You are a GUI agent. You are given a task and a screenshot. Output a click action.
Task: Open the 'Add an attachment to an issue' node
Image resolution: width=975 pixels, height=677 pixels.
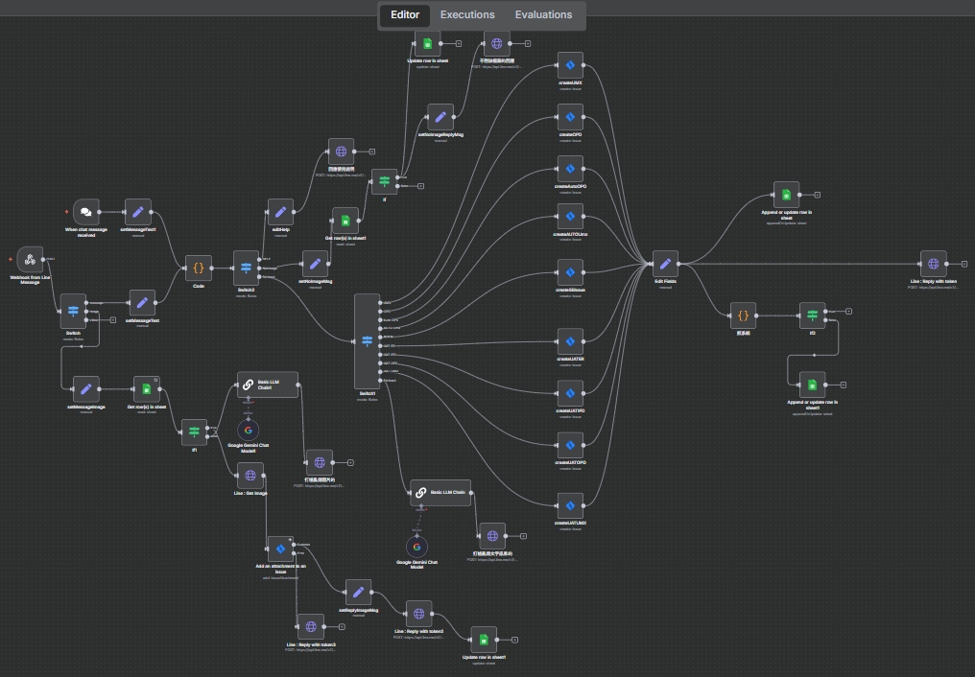(280, 549)
